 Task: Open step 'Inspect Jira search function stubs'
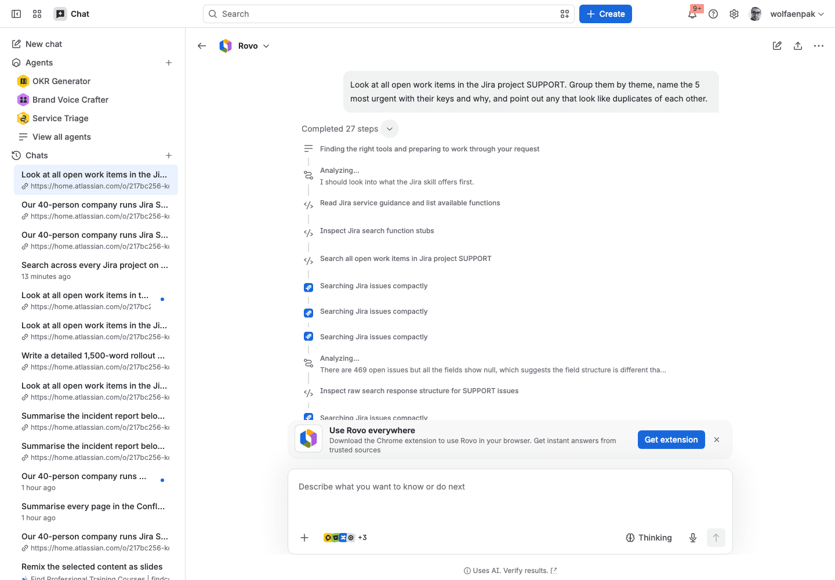tap(377, 231)
